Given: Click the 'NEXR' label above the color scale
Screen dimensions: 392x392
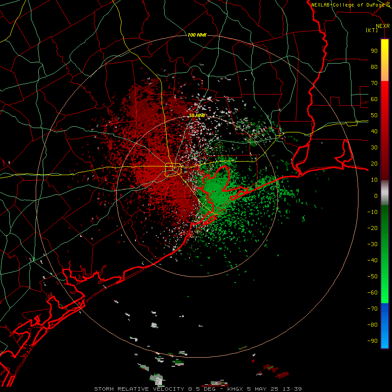Looking at the screenshot, I should click(x=382, y=26).
